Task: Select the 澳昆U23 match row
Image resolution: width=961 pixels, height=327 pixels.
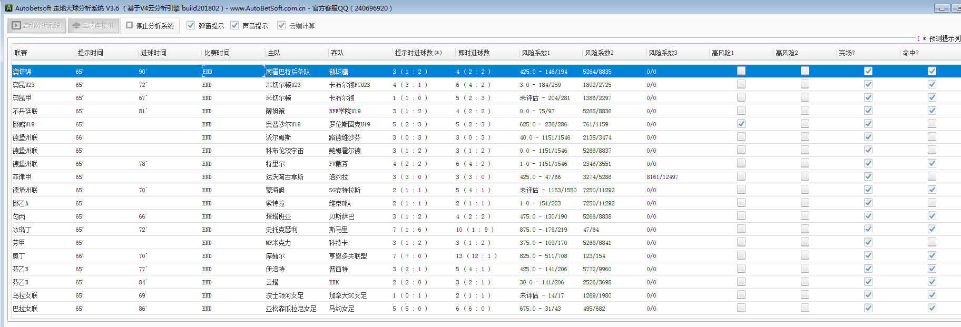Action: coord(24,85)
